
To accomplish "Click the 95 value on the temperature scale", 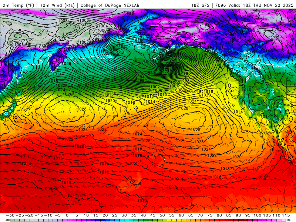I will point(248,215).
